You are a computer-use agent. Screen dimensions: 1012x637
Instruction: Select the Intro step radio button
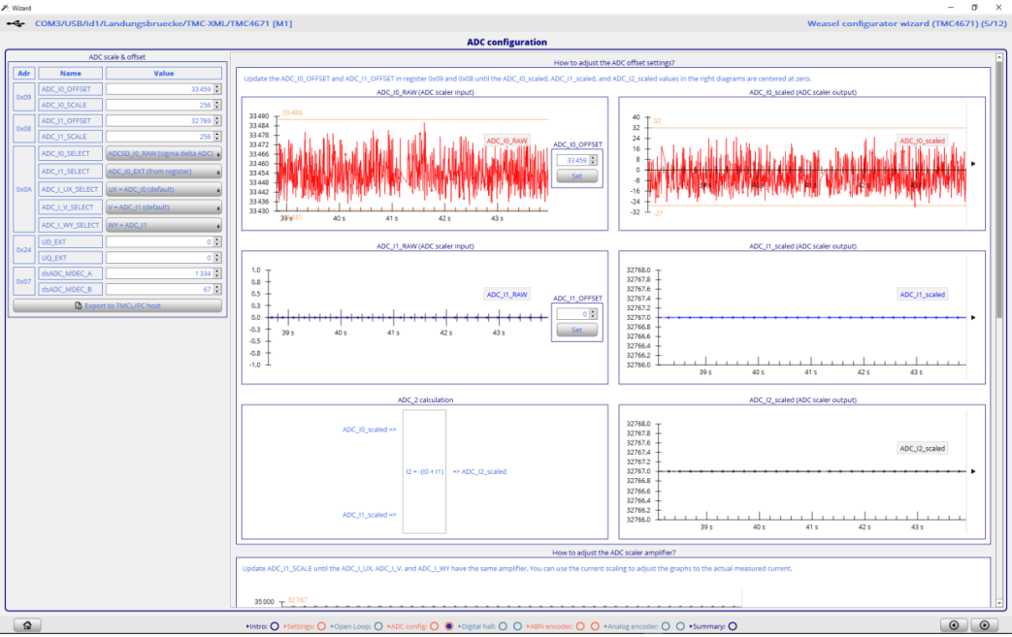(275, 626)
